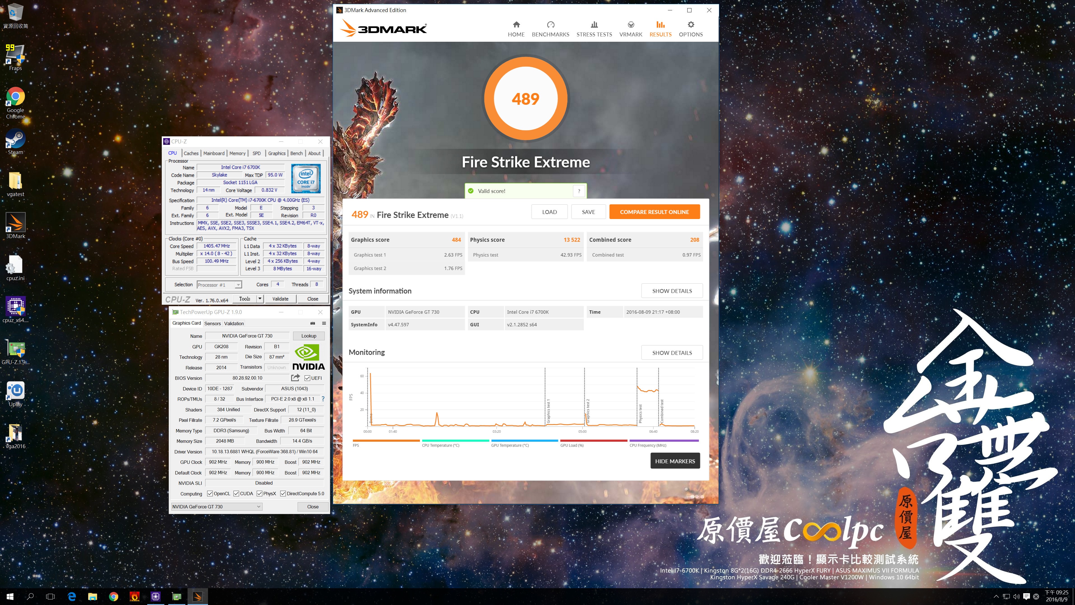Screen dimensions: 1075x605
Task: Switch to CPU-Z taskbar icon
Action: (x=156, y=597)
